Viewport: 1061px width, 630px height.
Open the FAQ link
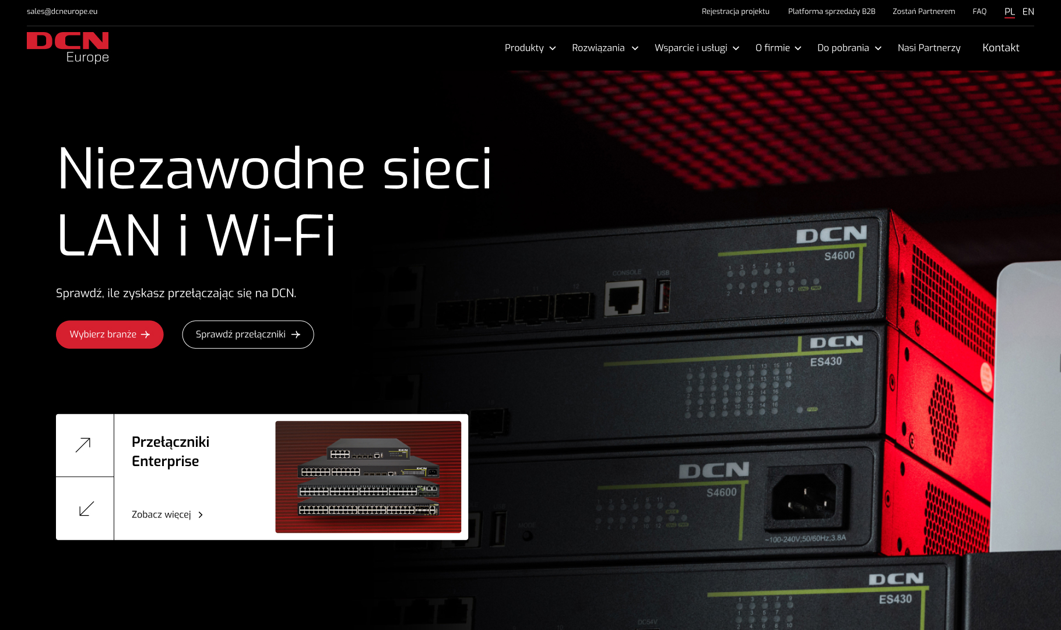tap(979, 12)
